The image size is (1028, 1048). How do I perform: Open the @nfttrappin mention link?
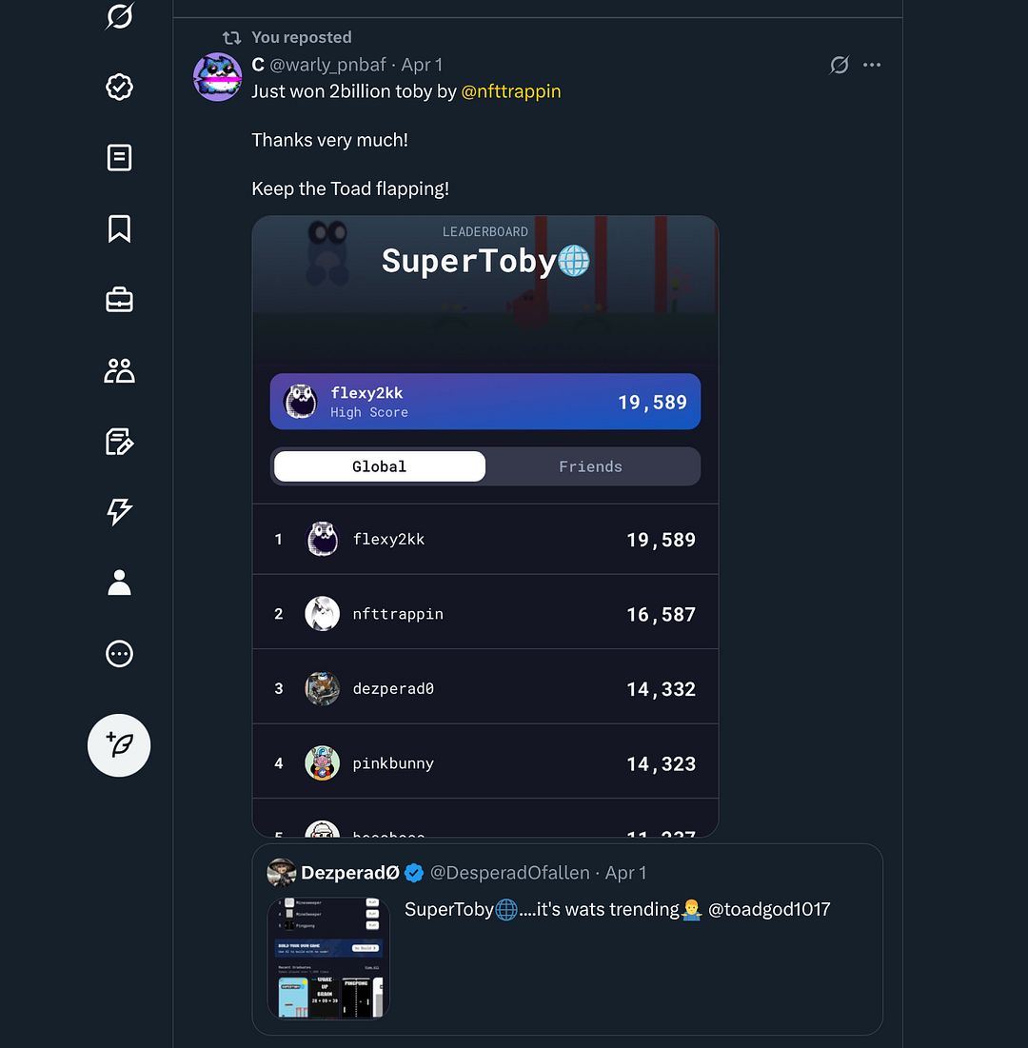[x=511, y=91]
